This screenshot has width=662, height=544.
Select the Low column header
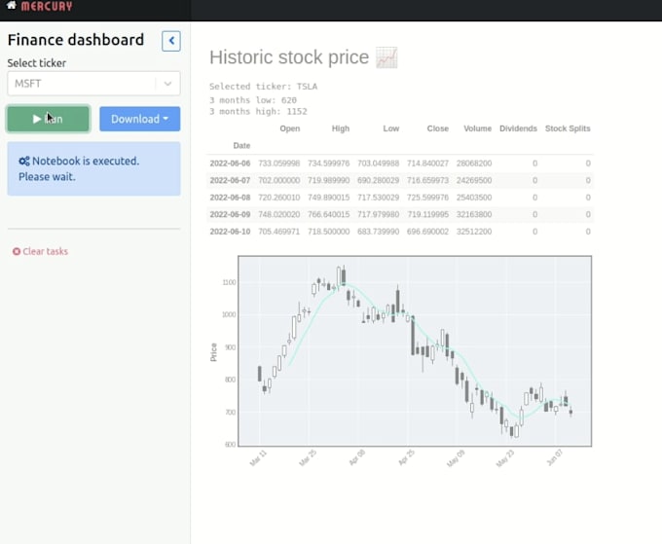pyautogui.click(x=391, y=128)
